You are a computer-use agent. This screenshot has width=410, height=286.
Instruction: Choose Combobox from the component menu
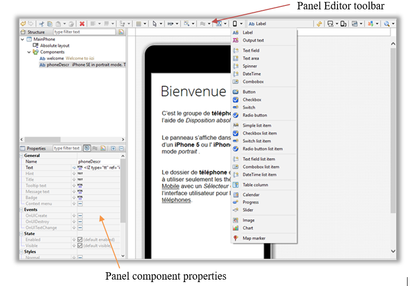(x=264, y=82)
